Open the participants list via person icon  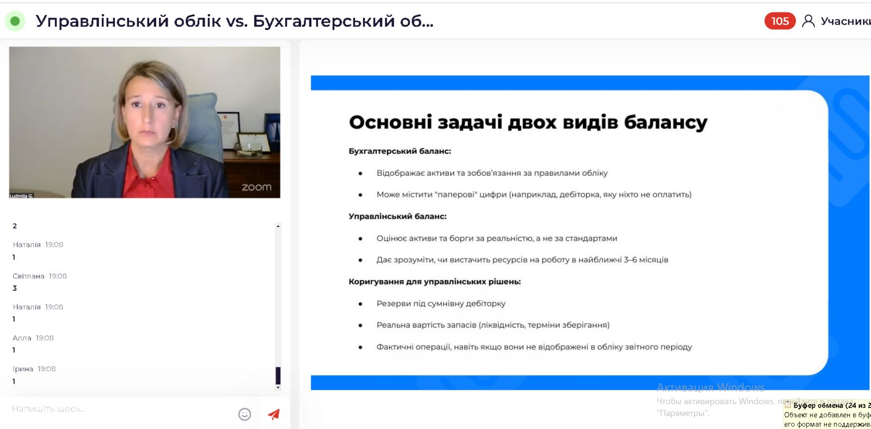[808, 21]
